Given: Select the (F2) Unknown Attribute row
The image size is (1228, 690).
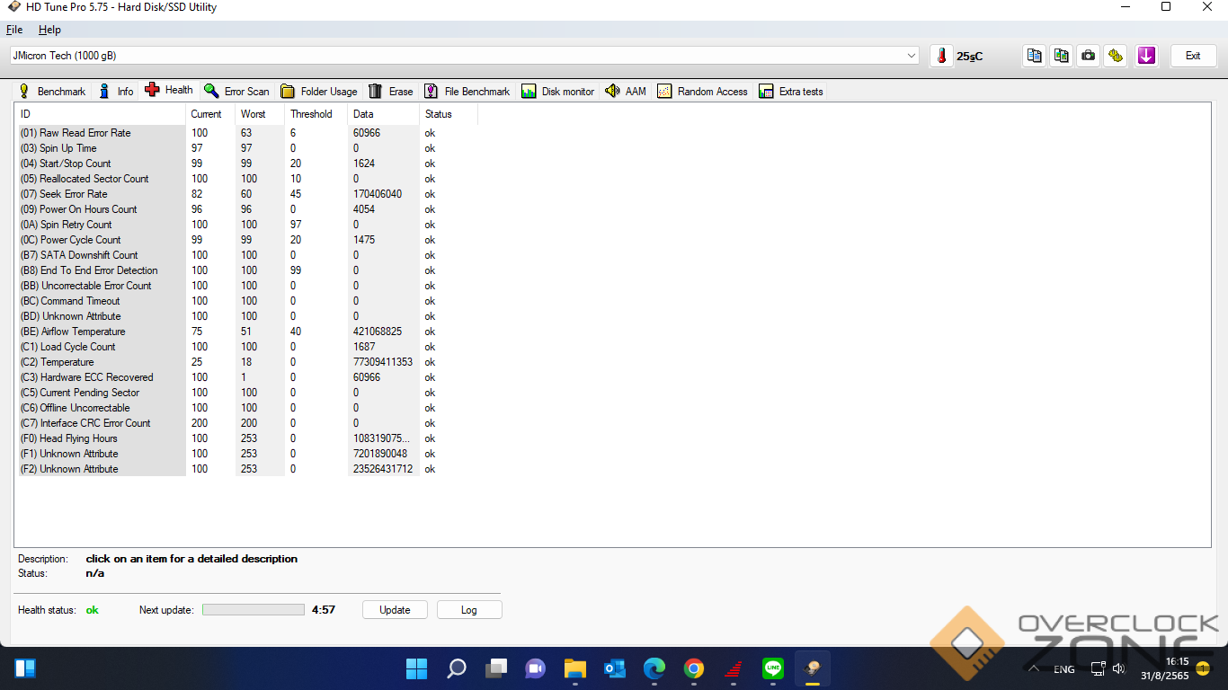Looking at the screenshot, I should [246, 469].
